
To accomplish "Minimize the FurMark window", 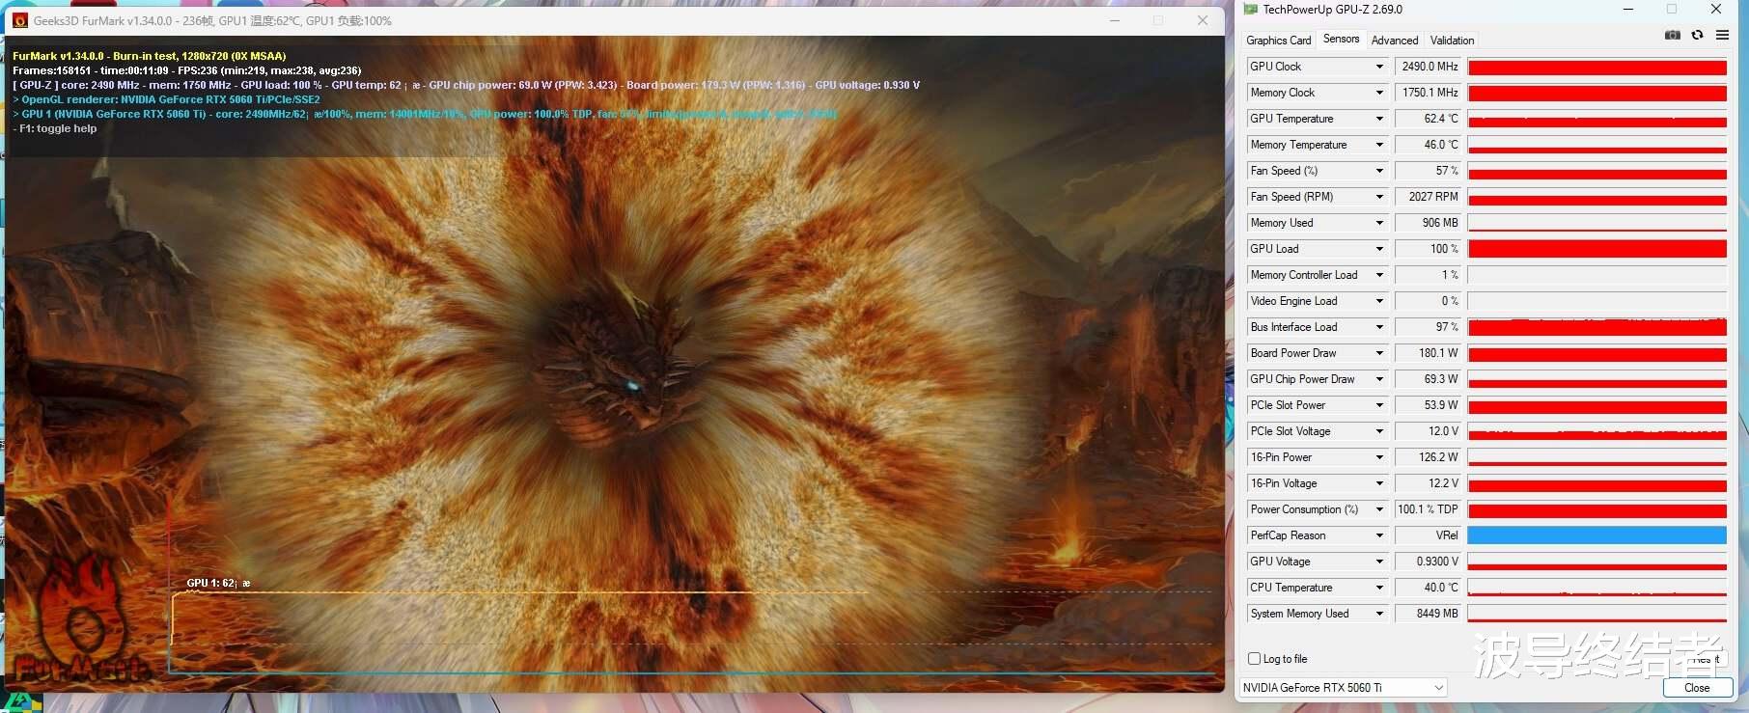I will (x=1115, y=20).
